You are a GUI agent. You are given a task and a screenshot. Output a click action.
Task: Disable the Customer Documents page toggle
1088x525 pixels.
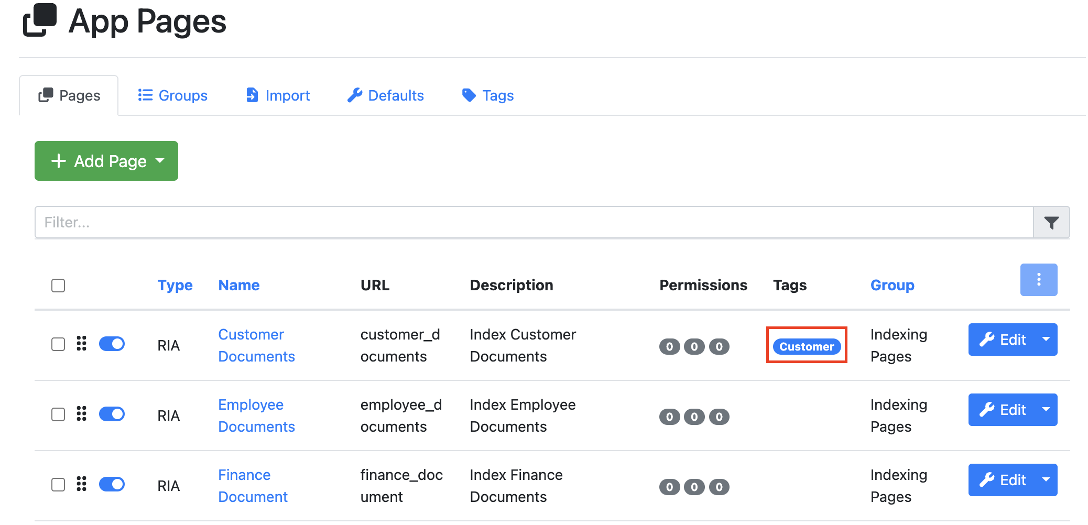[112, 344]
